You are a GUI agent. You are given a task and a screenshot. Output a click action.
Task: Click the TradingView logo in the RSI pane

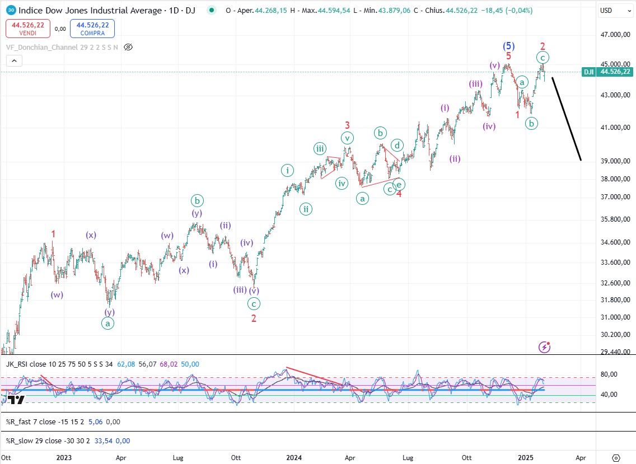[16, 400]
